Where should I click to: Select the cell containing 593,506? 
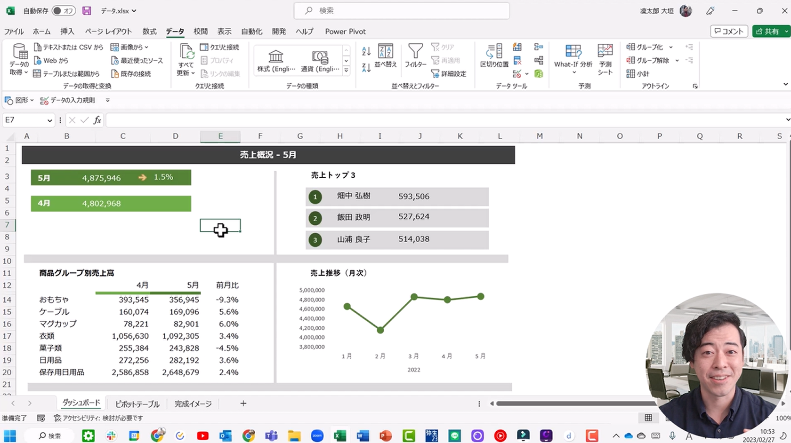coord(414,197)
